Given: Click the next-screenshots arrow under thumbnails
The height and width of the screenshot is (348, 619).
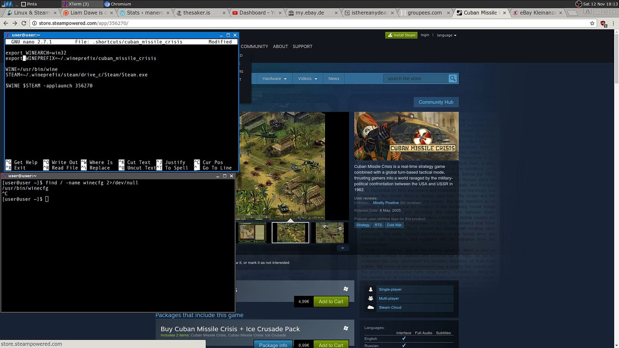Looking at the screenshot, I should click(x=343, y=248).
